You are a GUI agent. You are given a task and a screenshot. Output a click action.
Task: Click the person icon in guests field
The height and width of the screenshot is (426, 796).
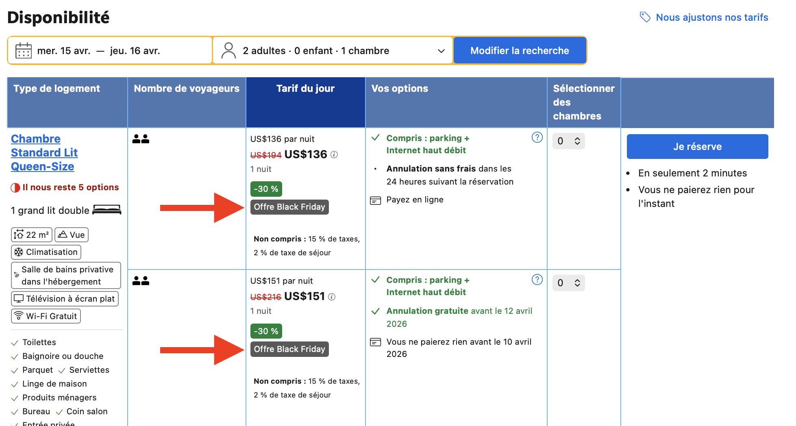click(x=228, y=51)
